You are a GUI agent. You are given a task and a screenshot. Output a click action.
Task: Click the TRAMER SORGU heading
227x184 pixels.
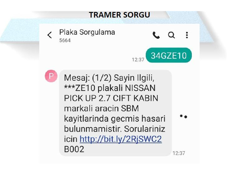click(x=119, y=15)
